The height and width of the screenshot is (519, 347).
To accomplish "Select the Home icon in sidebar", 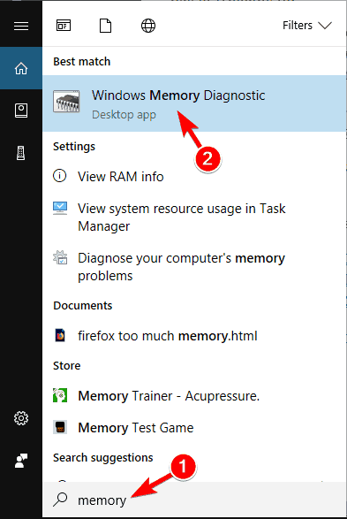I will (21, 68).
